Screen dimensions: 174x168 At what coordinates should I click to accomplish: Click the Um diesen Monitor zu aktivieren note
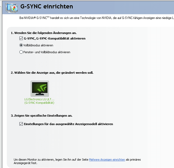[77, 161]
